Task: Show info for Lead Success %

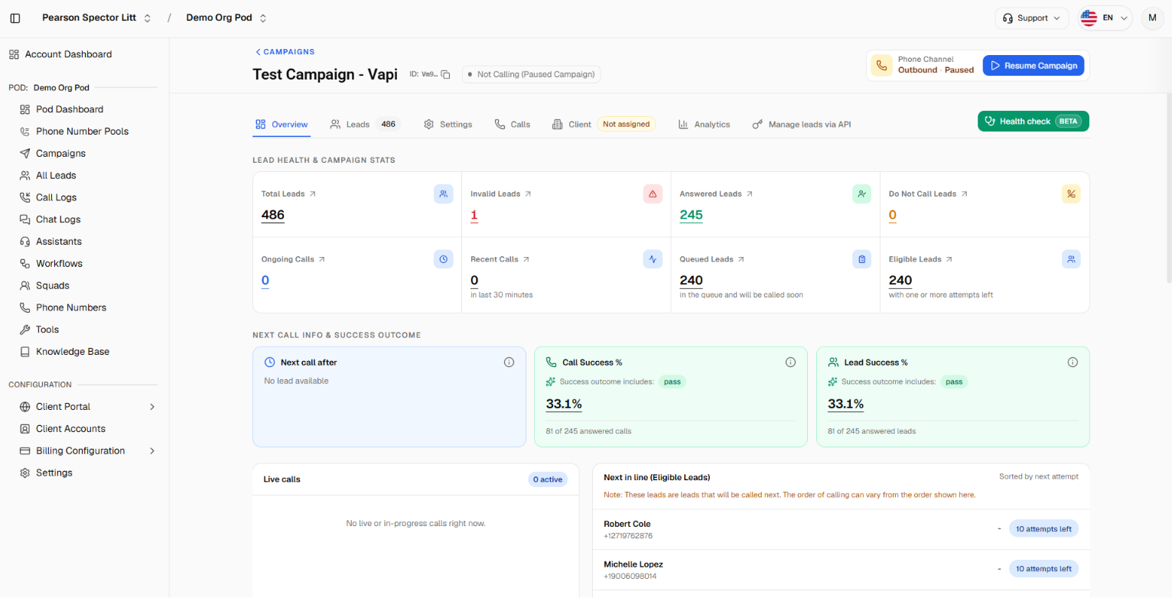Action: pos(1073,362)
